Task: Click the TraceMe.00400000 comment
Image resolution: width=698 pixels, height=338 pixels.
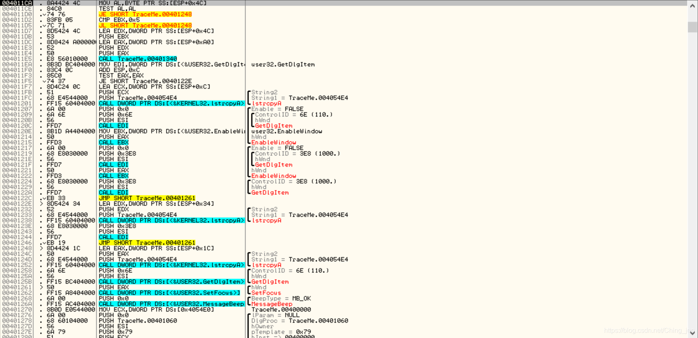Action: [x=281, y=310]
